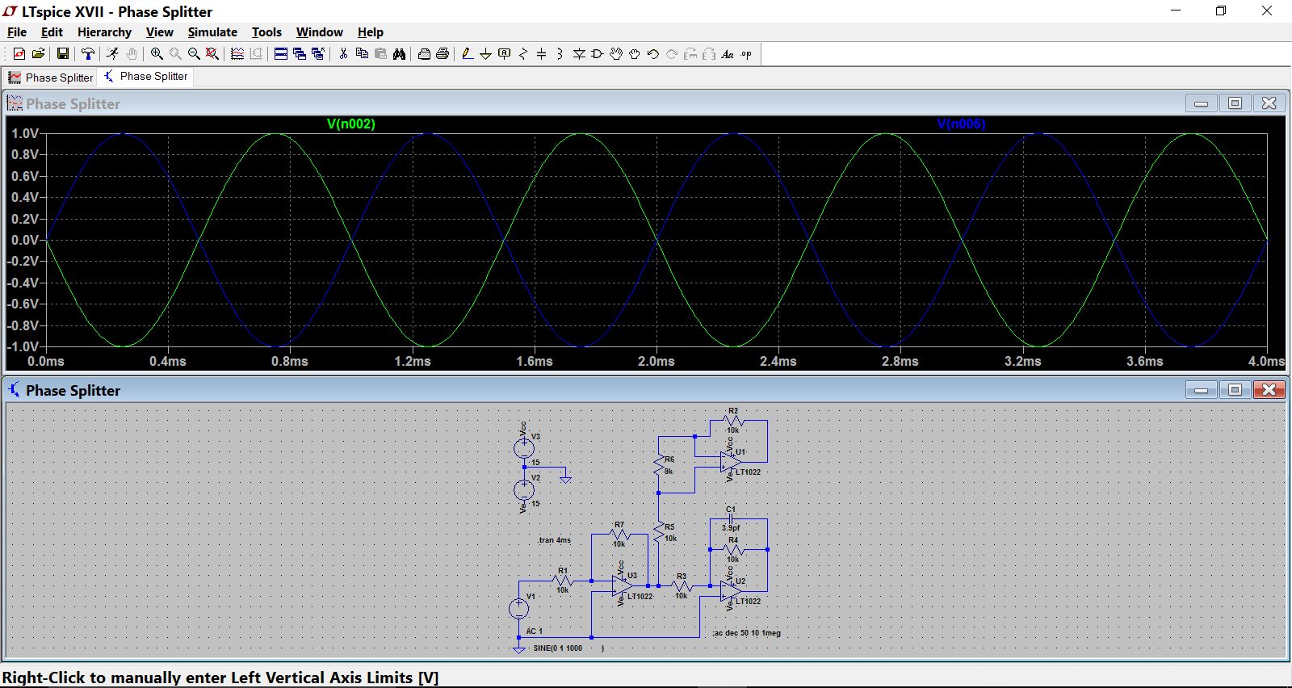The width and height of the screenshot is (1292, 688).
Task: Place a Ground symbol tool
Action: coord(485,54)
